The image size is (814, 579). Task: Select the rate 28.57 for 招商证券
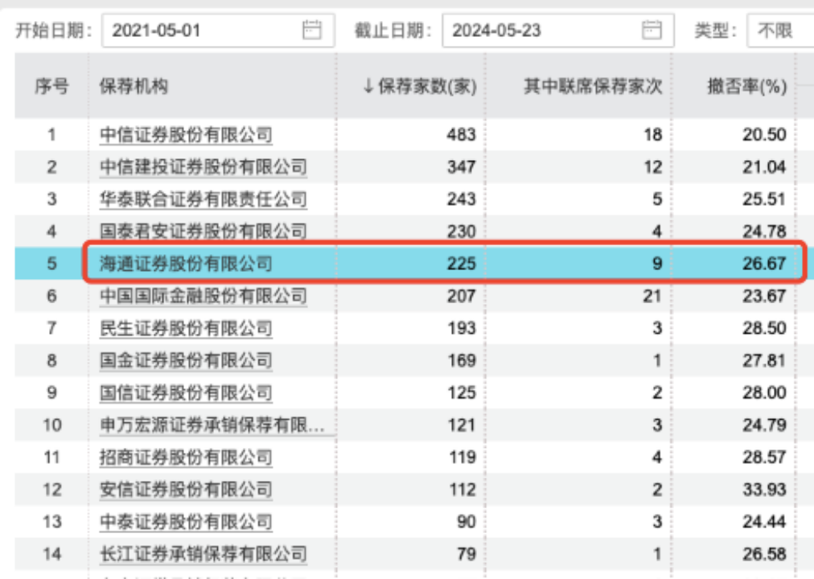pyautogui.click(x=764, y=457)
